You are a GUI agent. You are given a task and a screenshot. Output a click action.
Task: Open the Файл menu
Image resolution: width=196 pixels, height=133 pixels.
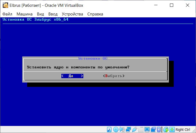[x=7, y=14]
